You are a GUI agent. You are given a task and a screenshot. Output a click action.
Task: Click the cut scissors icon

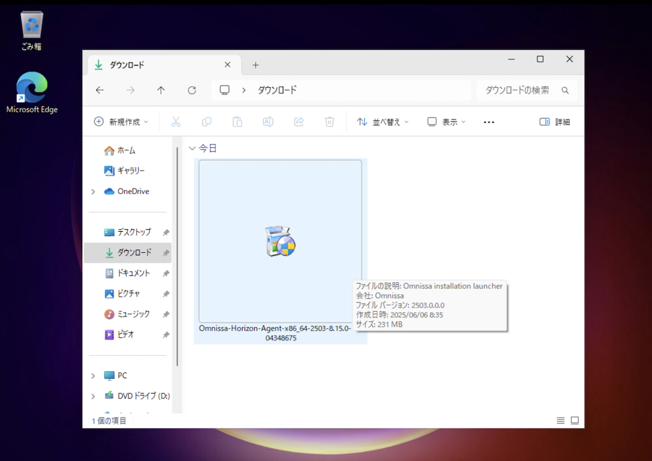176,122
